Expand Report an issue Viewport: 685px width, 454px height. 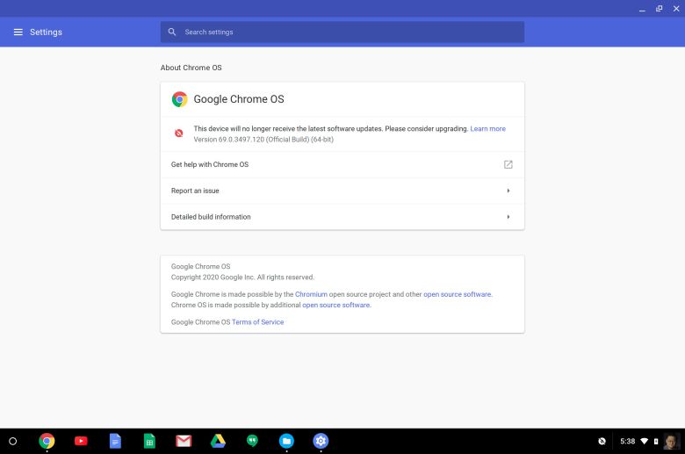click(x=342, y=191)
